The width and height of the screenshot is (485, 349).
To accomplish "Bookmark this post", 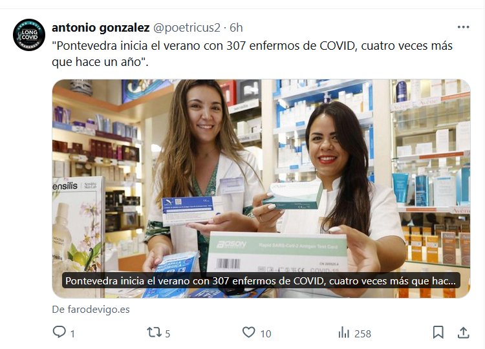I will click(x=438, y=332).
